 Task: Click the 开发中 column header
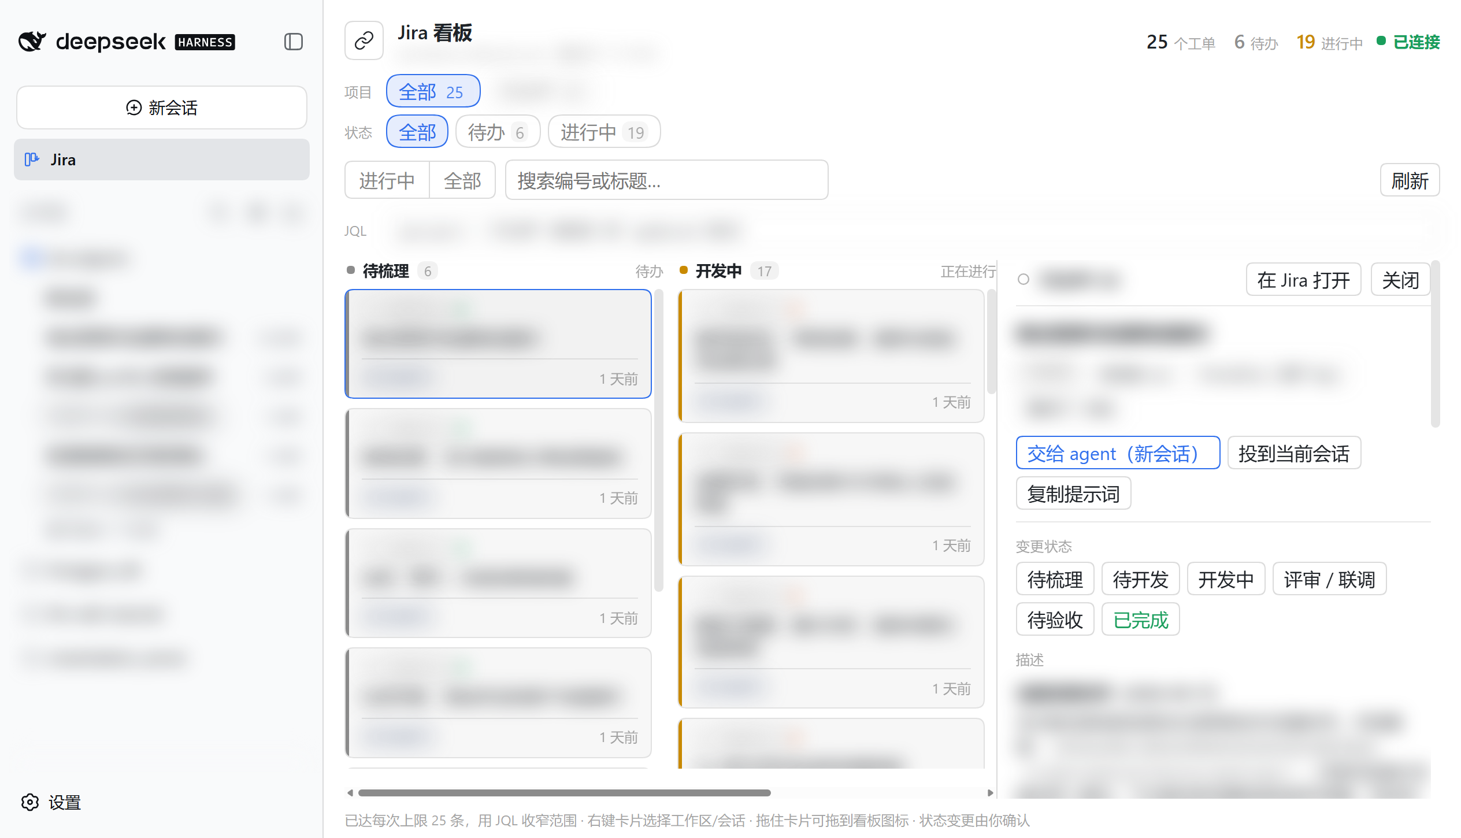[x=838, y=271]
